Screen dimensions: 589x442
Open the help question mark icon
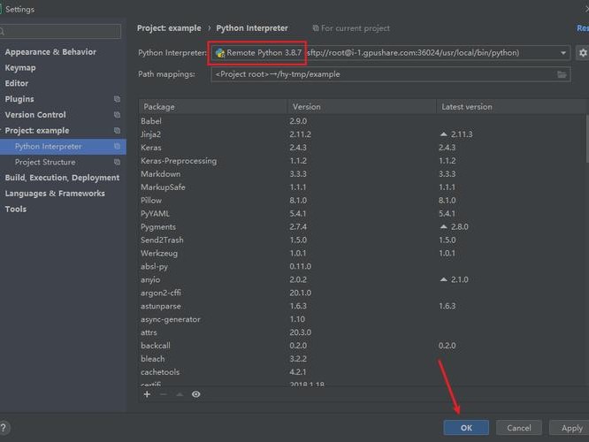[4, 427]
